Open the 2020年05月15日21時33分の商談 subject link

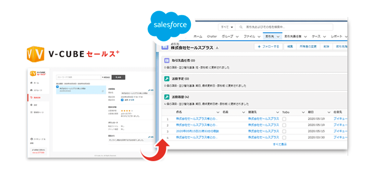coord(197,131)
